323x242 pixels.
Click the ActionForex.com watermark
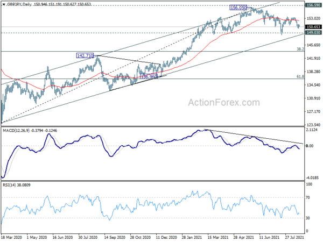pos(224,103)
